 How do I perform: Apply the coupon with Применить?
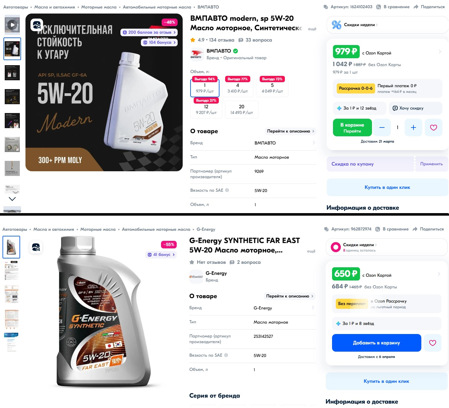pos(431,164)
